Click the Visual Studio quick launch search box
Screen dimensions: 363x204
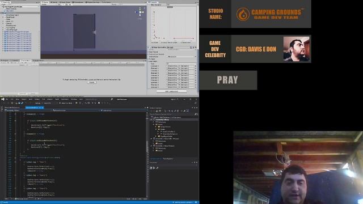click(99, 99)
